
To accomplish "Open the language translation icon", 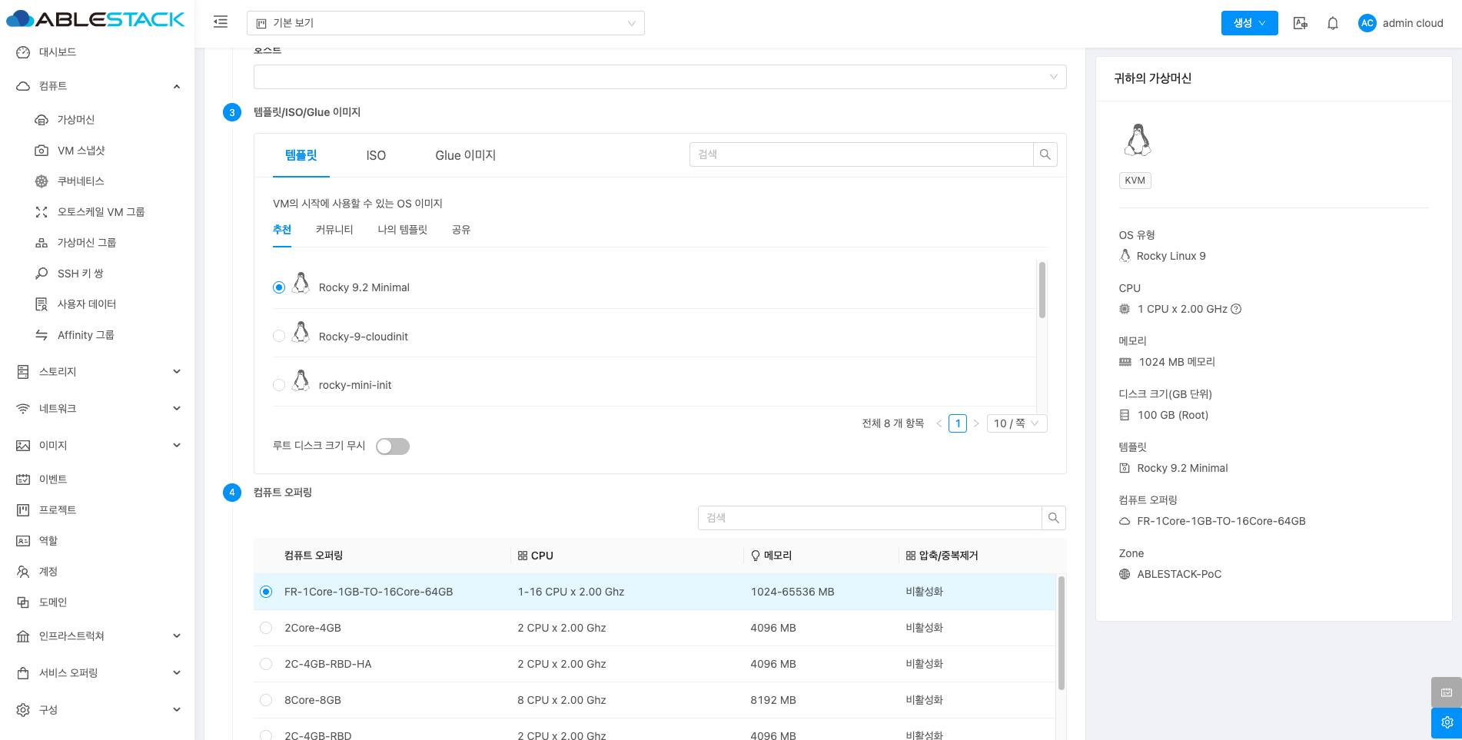I will coord(1300,23).
